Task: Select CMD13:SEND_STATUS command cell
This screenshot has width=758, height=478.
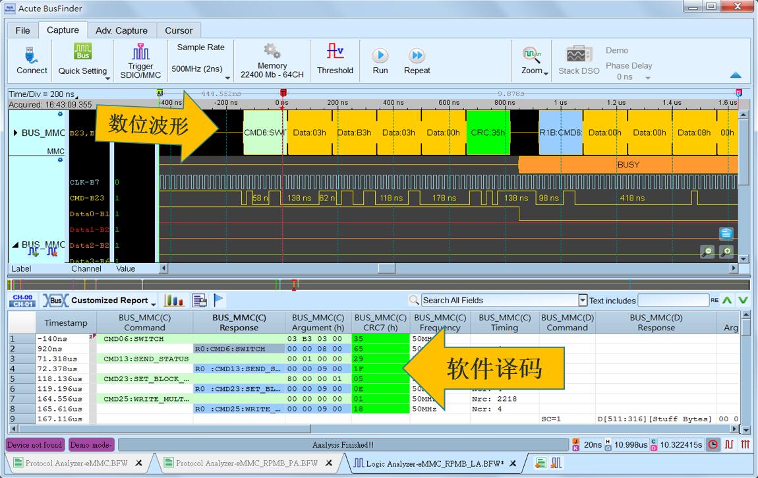Action: [x=144, y=359]
